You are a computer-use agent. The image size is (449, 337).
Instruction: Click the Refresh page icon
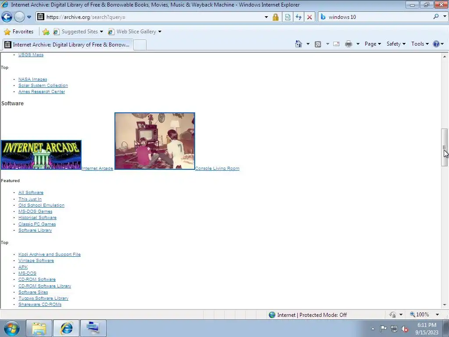(298, 17)
